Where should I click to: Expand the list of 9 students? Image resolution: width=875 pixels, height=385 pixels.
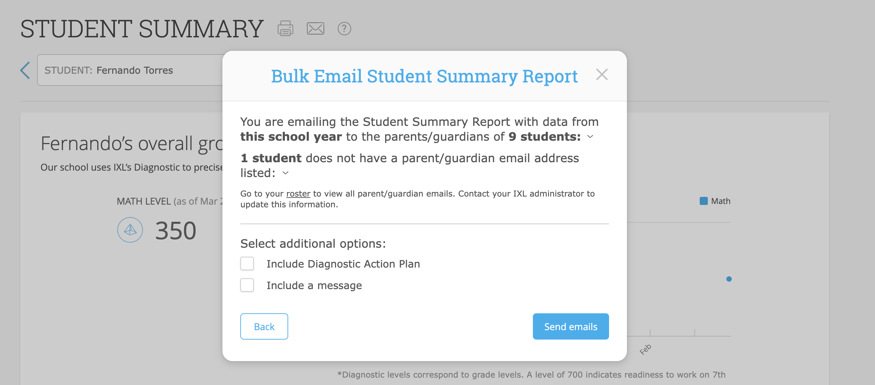point(590,137)
